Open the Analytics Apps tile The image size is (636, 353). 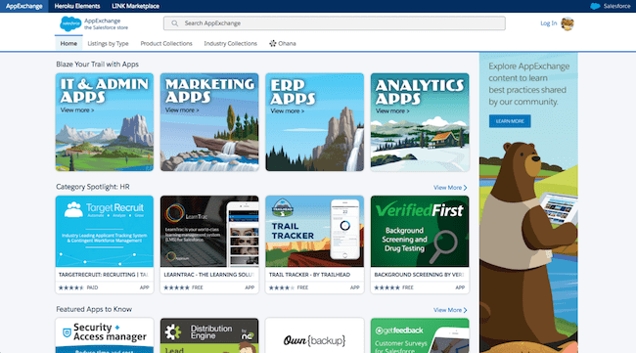pyautogui.click(x=420, y=122)
